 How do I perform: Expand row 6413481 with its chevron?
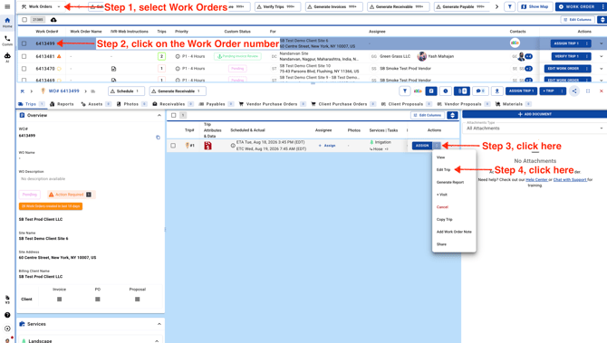click(602, 56)
